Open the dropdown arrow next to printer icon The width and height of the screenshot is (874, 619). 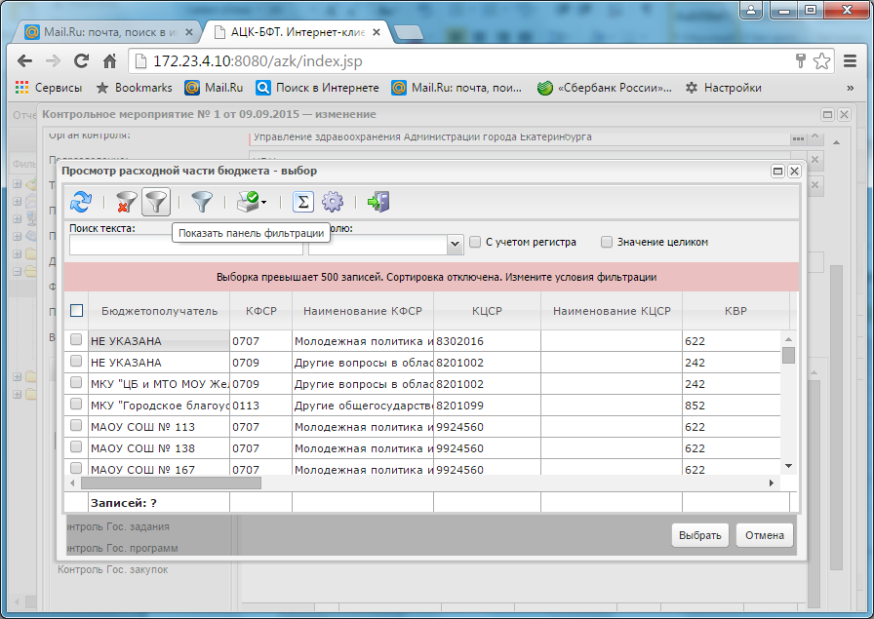[x=263, y=203]
